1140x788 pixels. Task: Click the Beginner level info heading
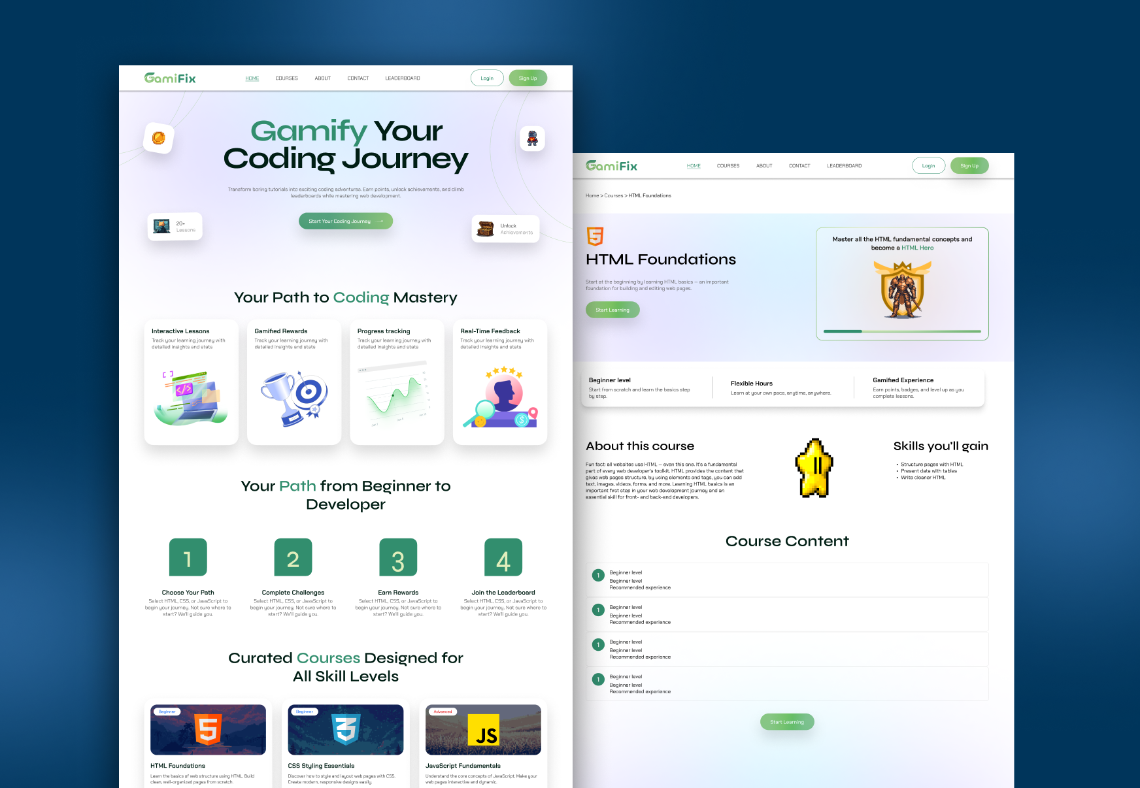(610, 380)
